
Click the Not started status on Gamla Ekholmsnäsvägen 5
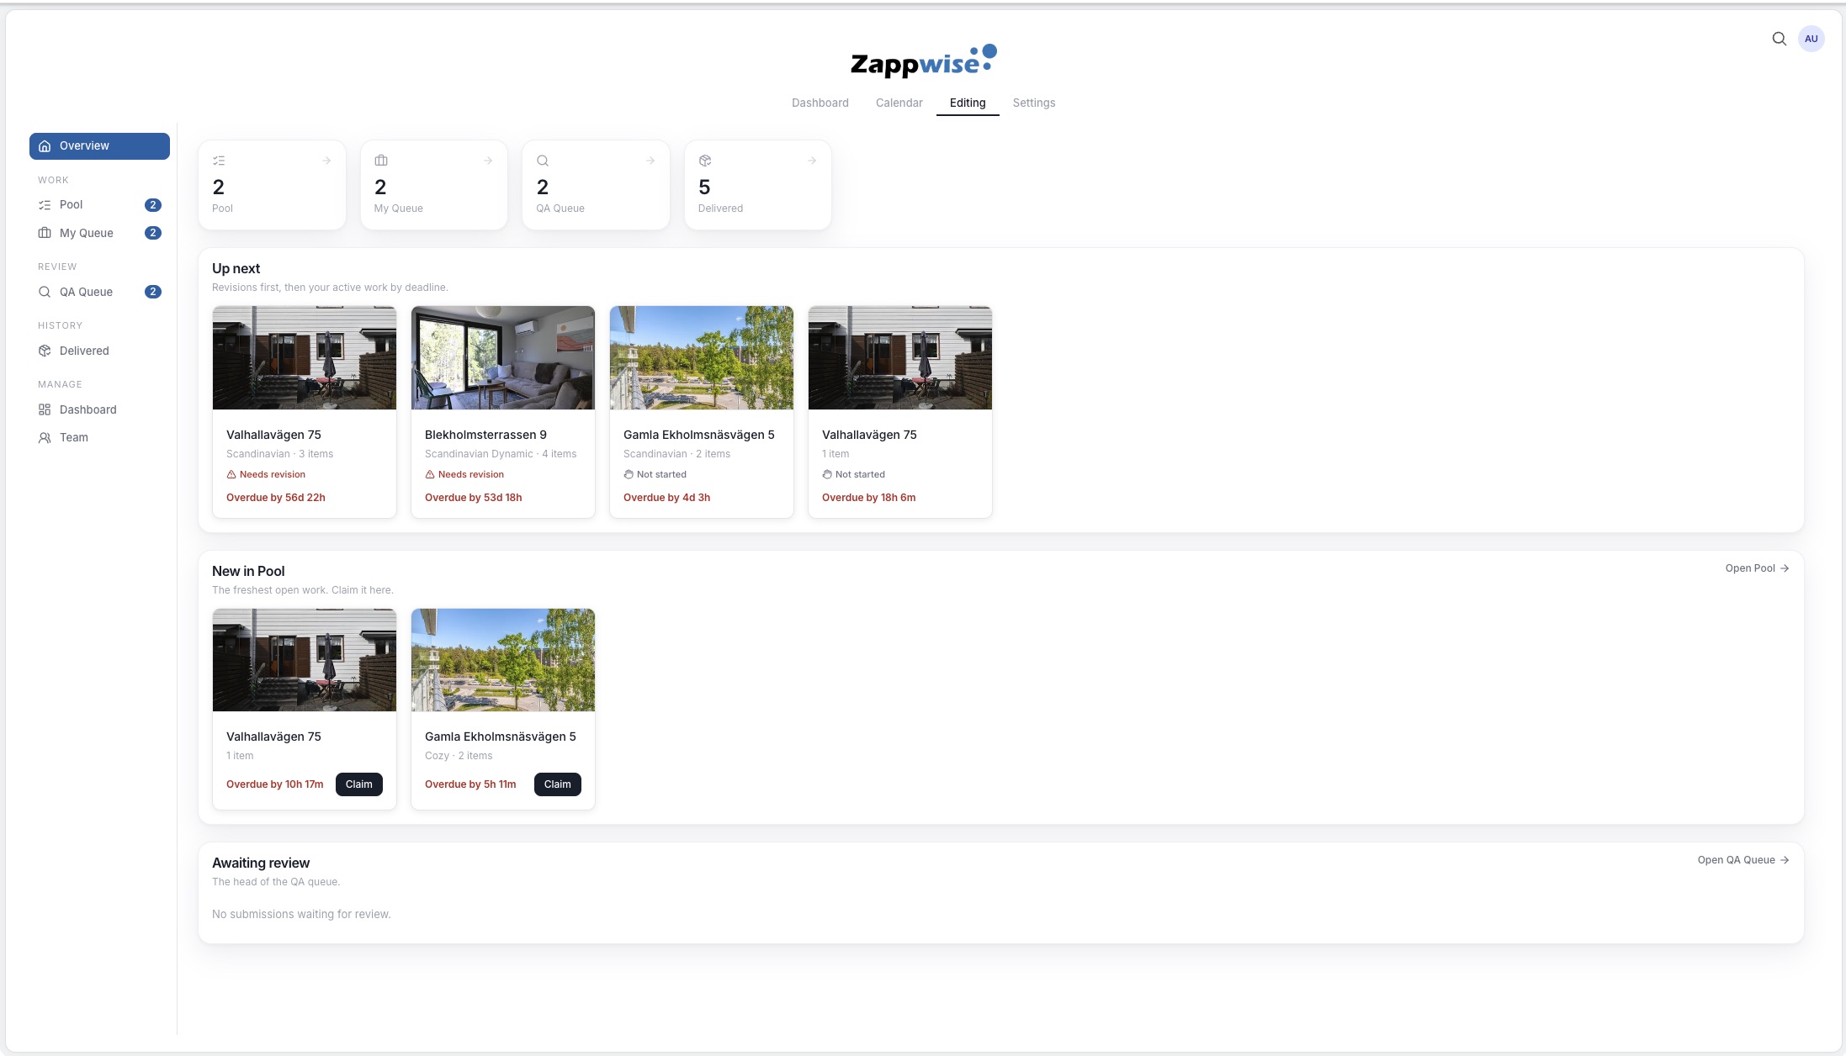(655, 474)
